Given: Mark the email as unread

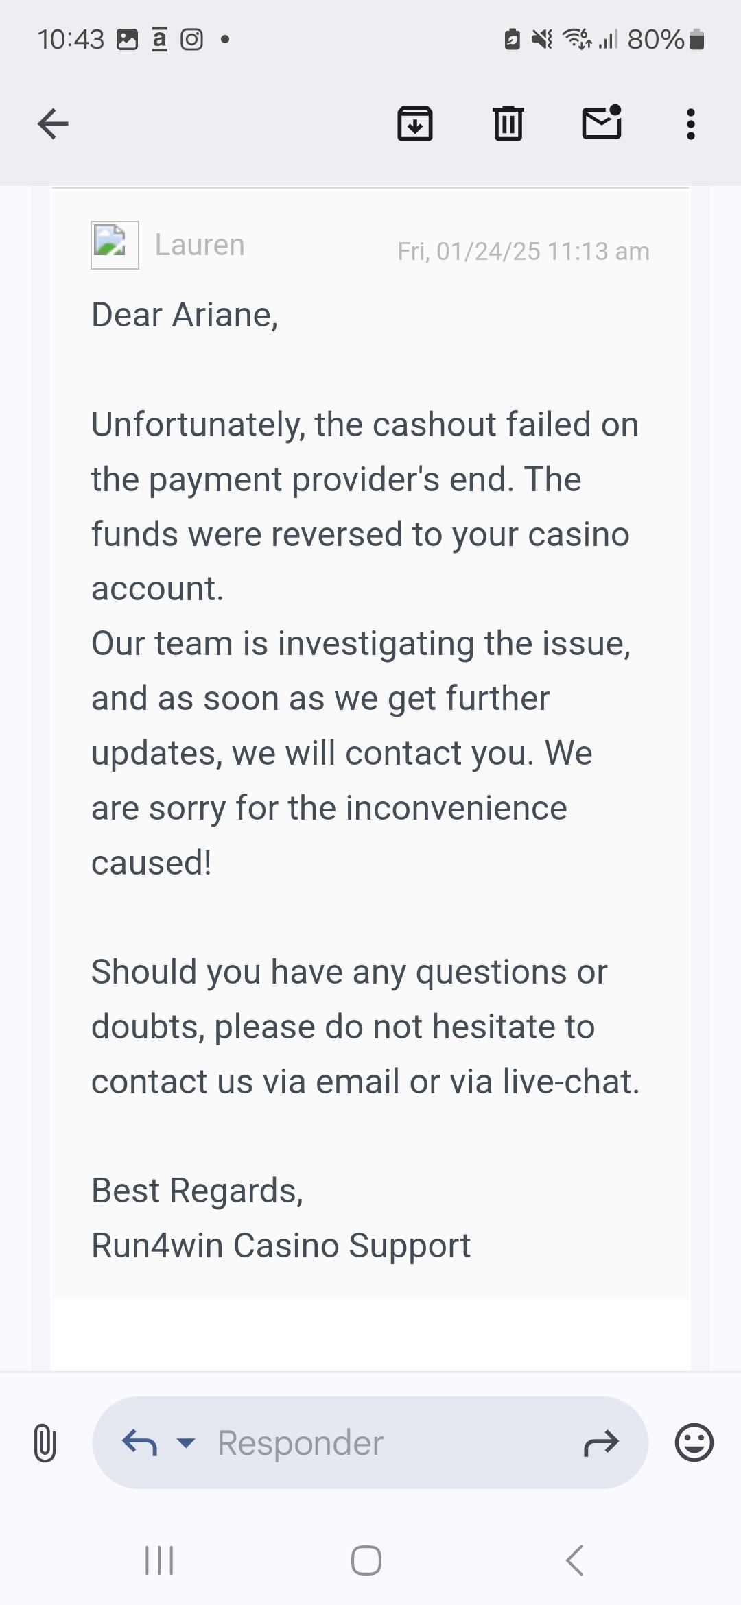Looking at the screenshot, I should coord(602,123).
